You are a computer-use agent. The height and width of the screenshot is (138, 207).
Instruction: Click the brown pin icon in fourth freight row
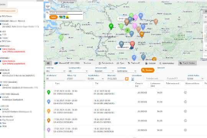[49, 121]
